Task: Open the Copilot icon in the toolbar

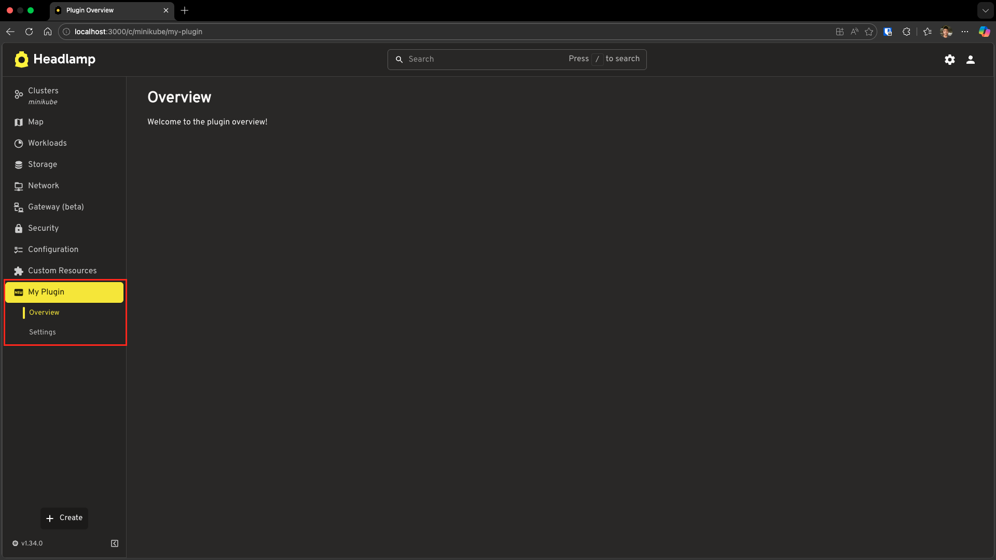Action: click(x=984, y=32)
